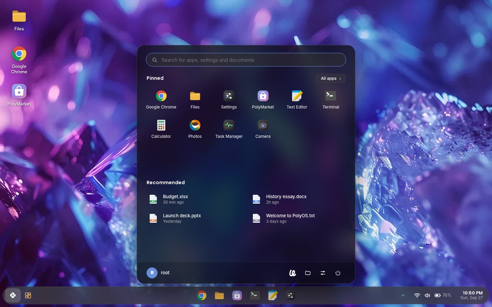Click the start button on the taskbar
492x307 pixels.
[x=13, y=295]
